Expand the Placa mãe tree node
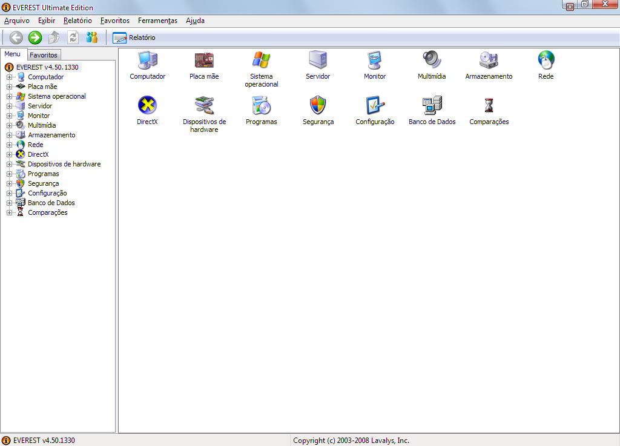The image size is (620, 446). (9, 87)
